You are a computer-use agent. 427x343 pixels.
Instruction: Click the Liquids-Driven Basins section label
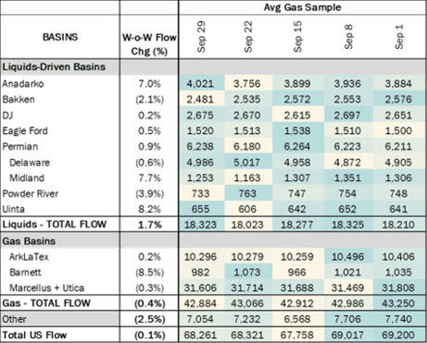[x=54, y=67]
